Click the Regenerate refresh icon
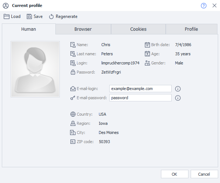The width and height of the screenshot is (220, 183). pos(51,16)
